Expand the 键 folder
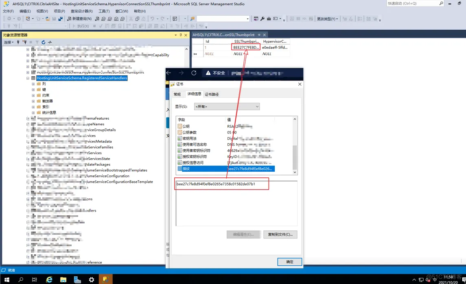 tap(33, 90)
